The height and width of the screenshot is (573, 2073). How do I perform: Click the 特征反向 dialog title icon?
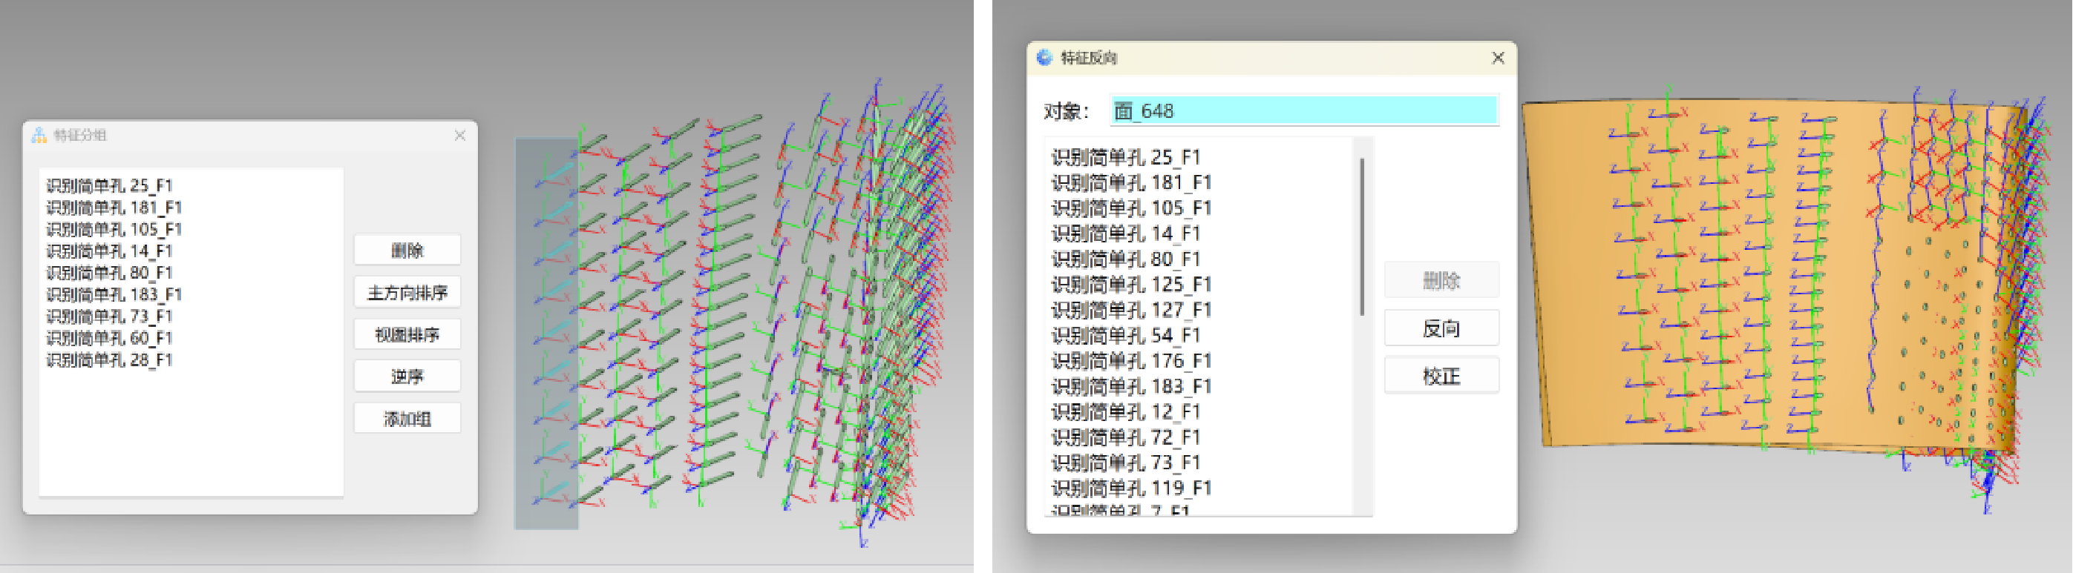tap(1044, 58)
